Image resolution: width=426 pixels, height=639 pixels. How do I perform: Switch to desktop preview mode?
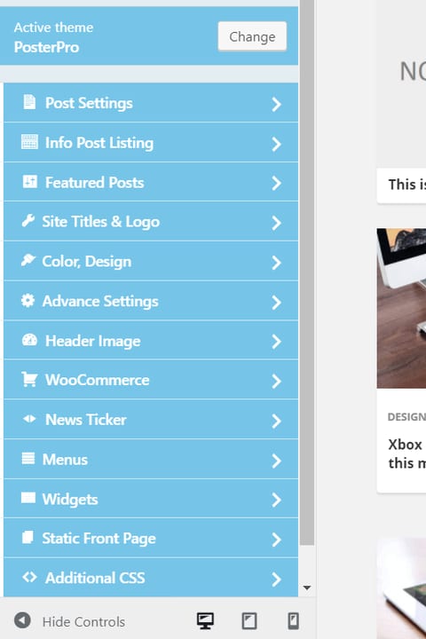205,621
